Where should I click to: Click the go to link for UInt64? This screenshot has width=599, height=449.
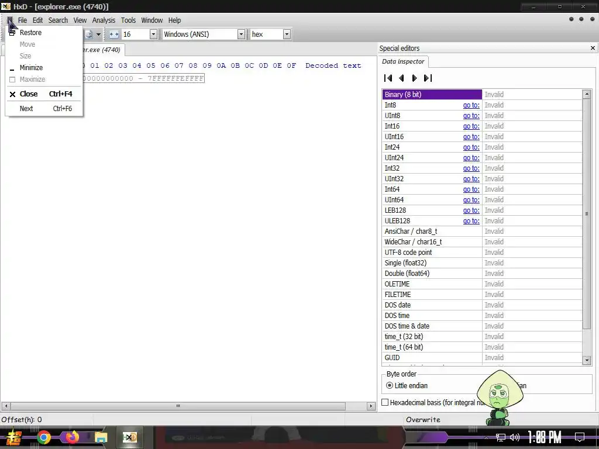(471, 200)
